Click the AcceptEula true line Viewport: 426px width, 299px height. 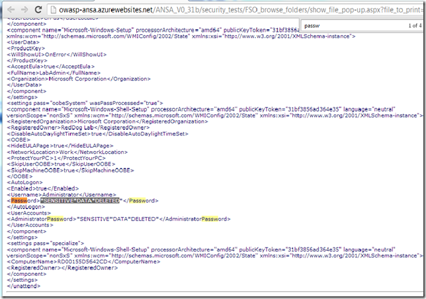pos(50,67)
